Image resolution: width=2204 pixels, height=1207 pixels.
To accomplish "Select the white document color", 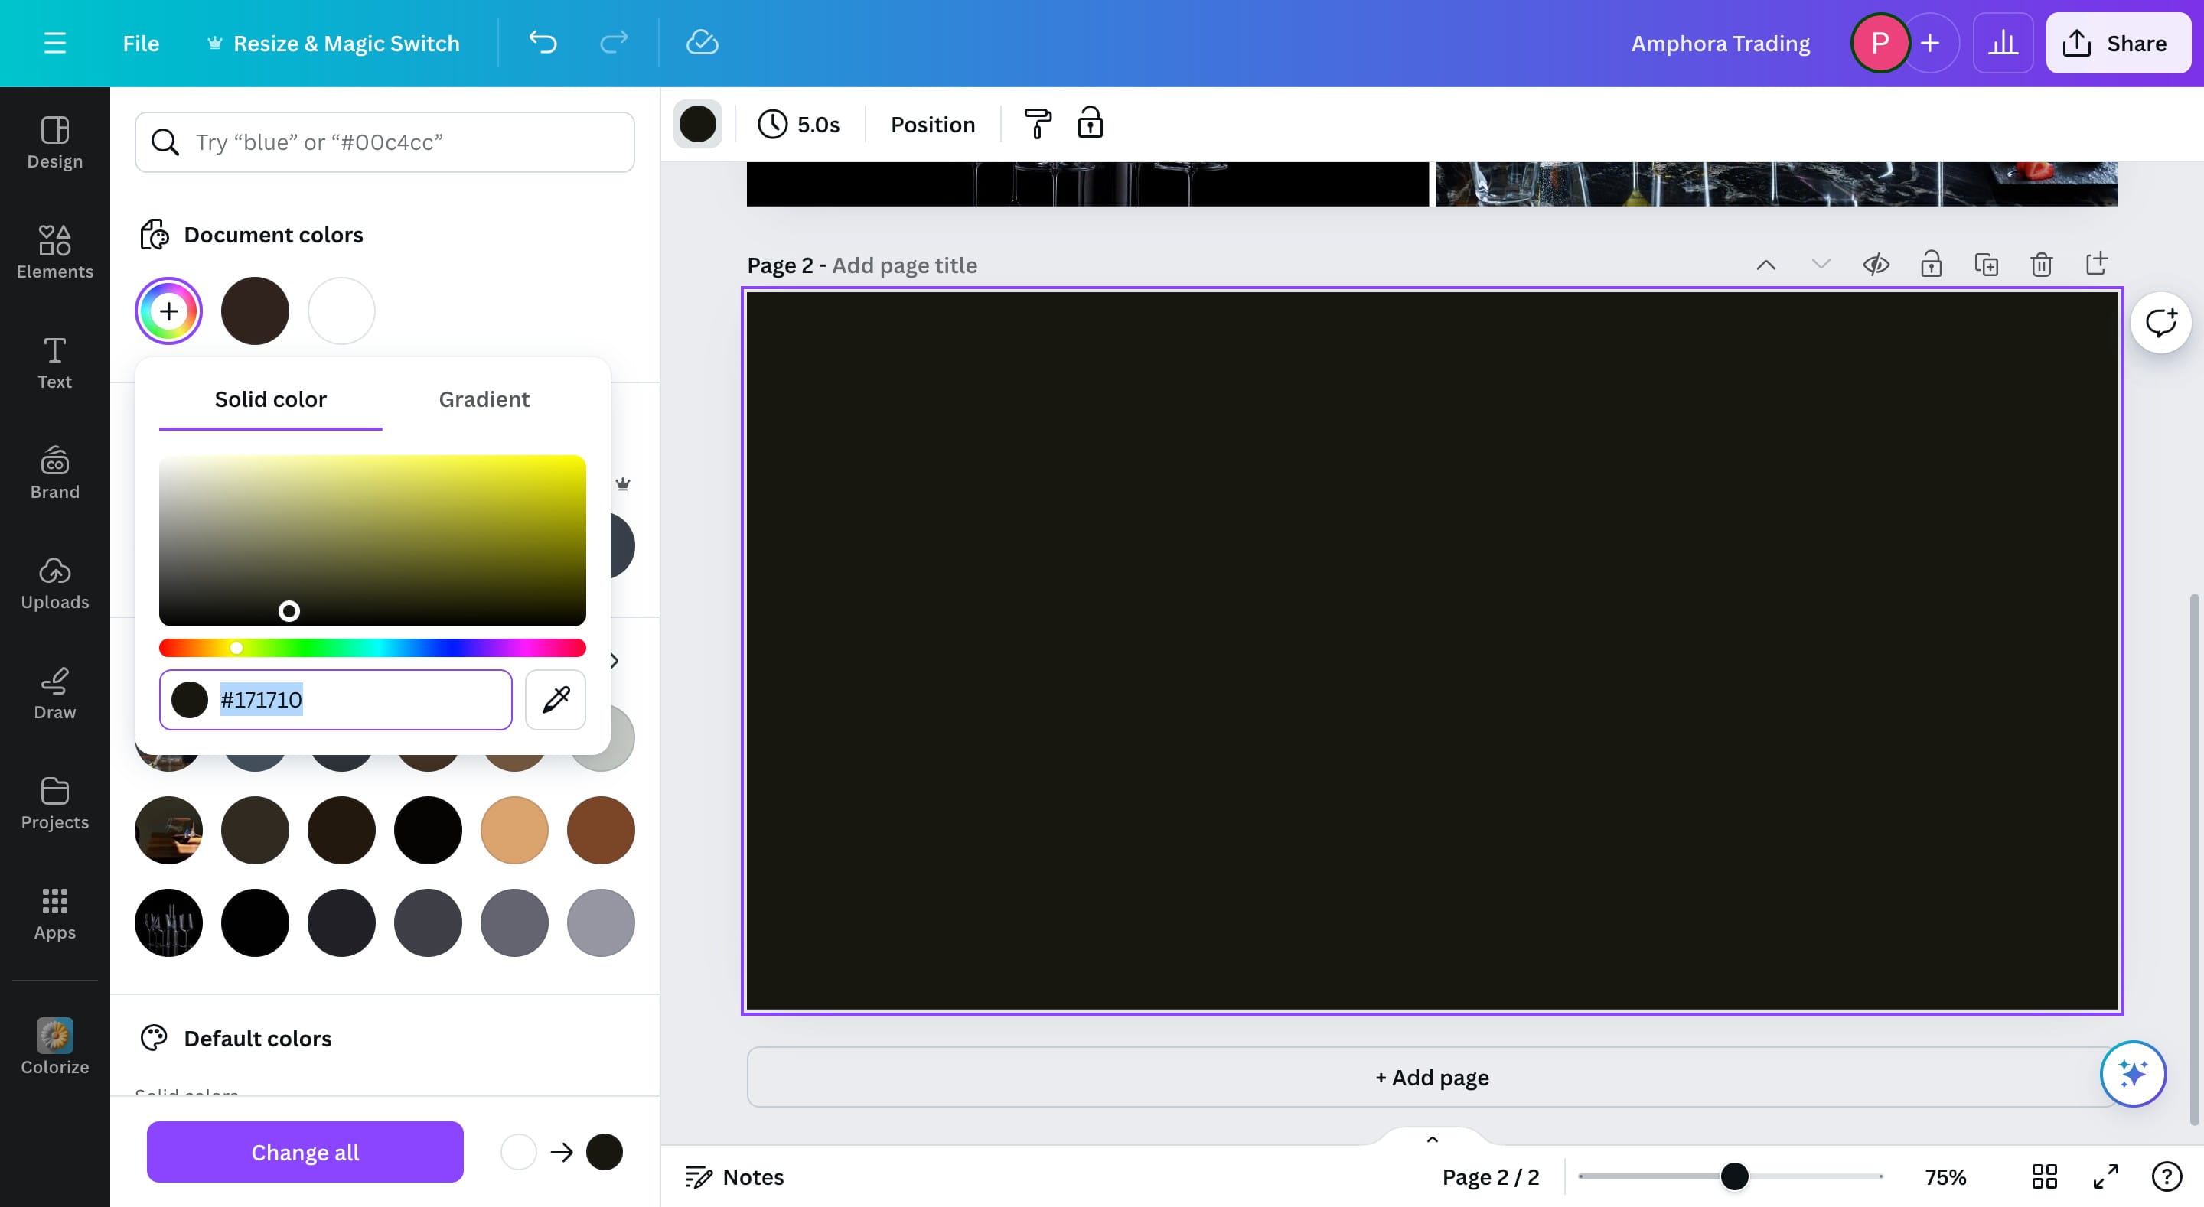I will tap(341, 311).
